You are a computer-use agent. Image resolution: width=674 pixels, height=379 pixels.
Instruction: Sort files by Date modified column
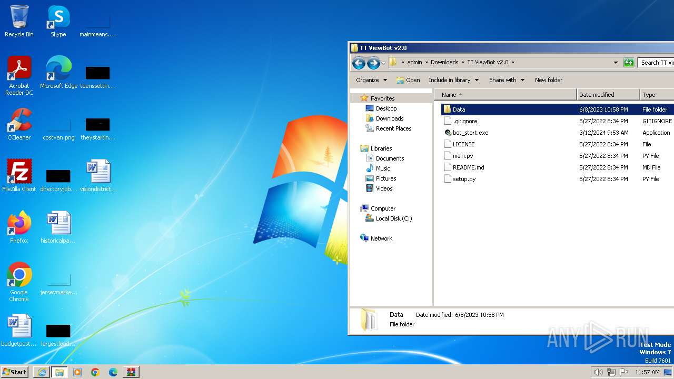(609, 95)
